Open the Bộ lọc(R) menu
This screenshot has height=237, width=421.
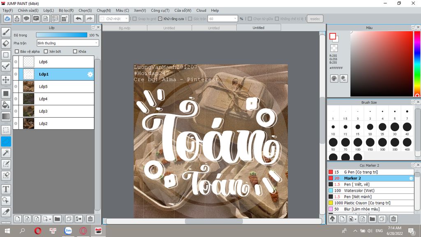pyautogui.click(x=66, y=10)
